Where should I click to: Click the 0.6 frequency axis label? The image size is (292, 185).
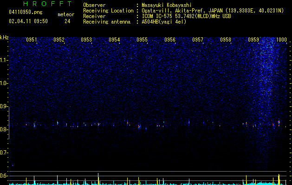[x=4, y=176]
